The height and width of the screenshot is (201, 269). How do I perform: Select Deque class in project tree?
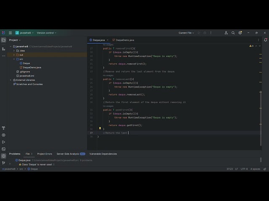pyautogui.click(x=25, y=63)
